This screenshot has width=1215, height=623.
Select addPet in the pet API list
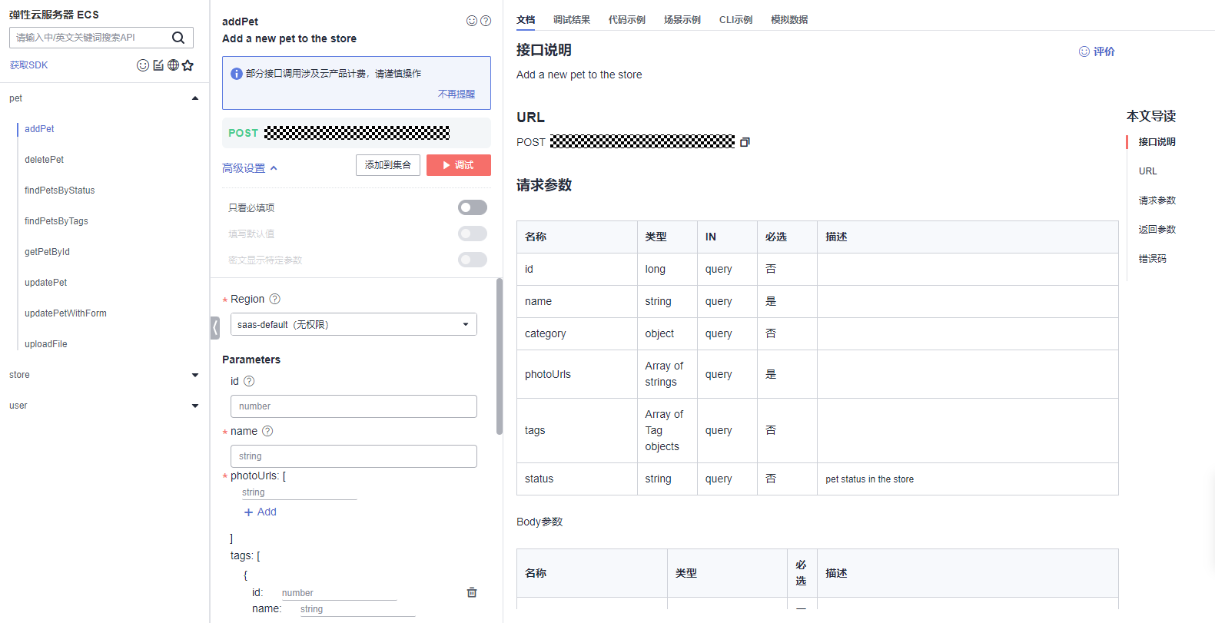point(39,129)
